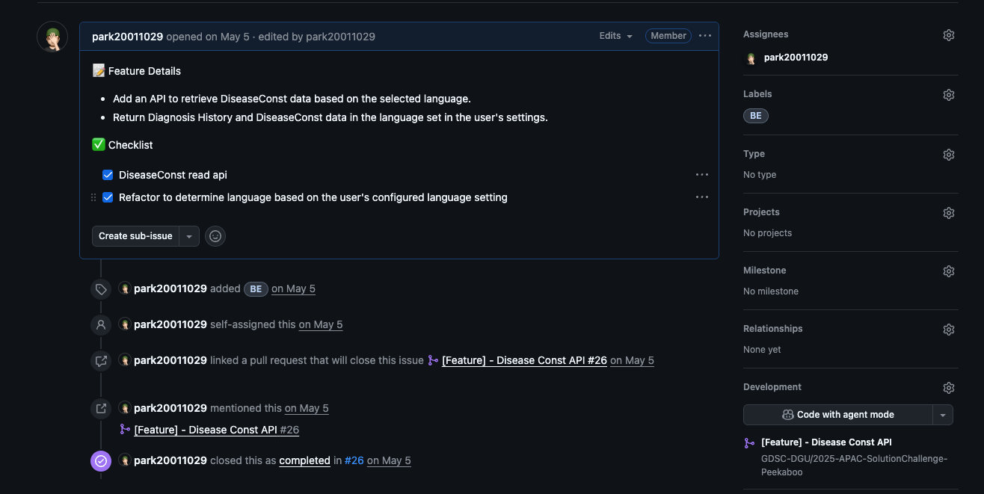Open Milestone settings gear icon
984x494 pixels.
tap(948, 271)
